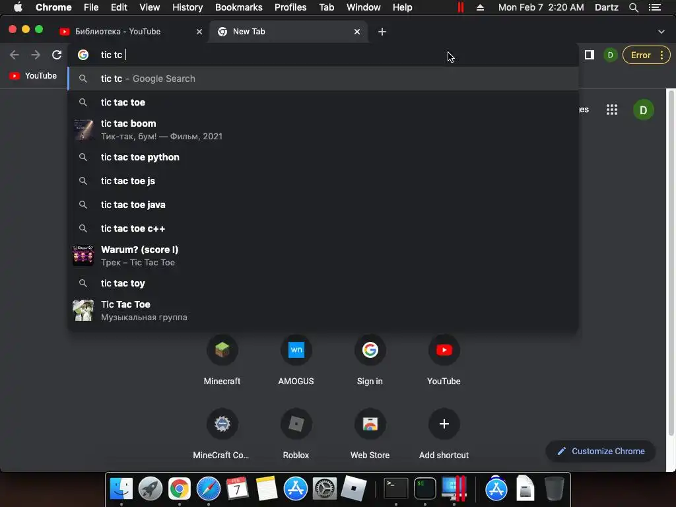Viewport: 676px width, 507px height.
Task: Choose tic tac toe c++ suggestion
Action: (323, 228)
